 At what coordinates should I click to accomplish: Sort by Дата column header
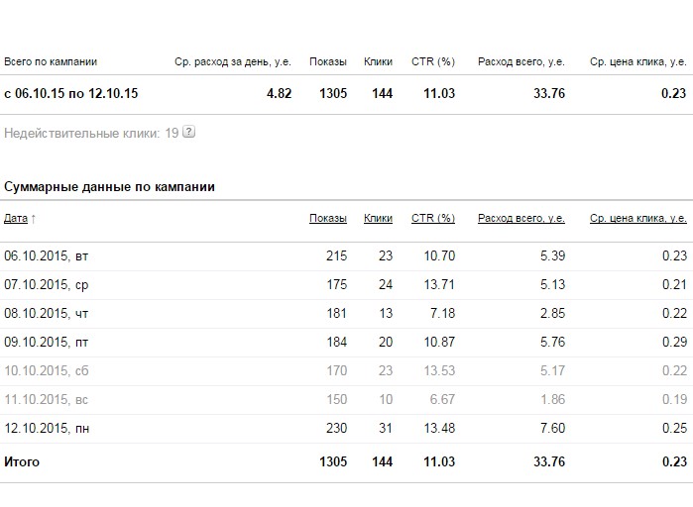(x=16, y=218)
